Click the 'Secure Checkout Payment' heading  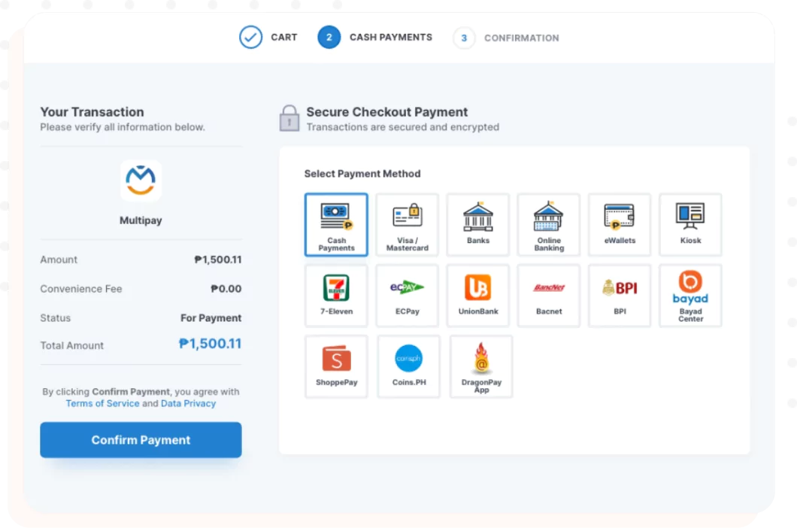[386, 112]
